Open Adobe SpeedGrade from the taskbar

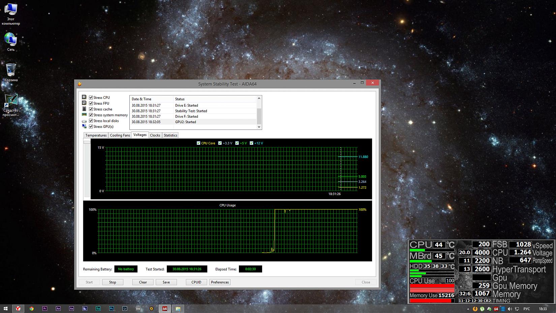(98, 309)
